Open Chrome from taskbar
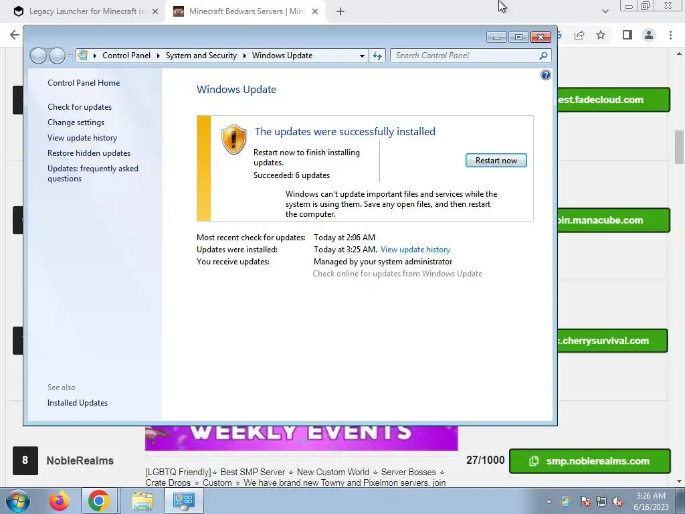Viewport: 685px width, 514px height. coord(99,501)
